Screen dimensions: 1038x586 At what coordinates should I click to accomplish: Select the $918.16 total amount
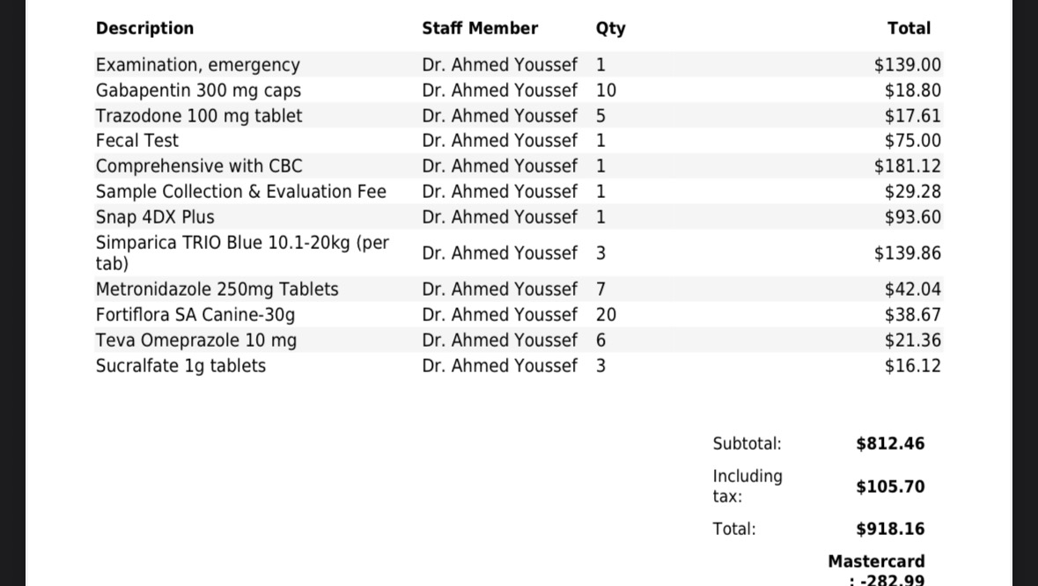click(x=890, y=529)
